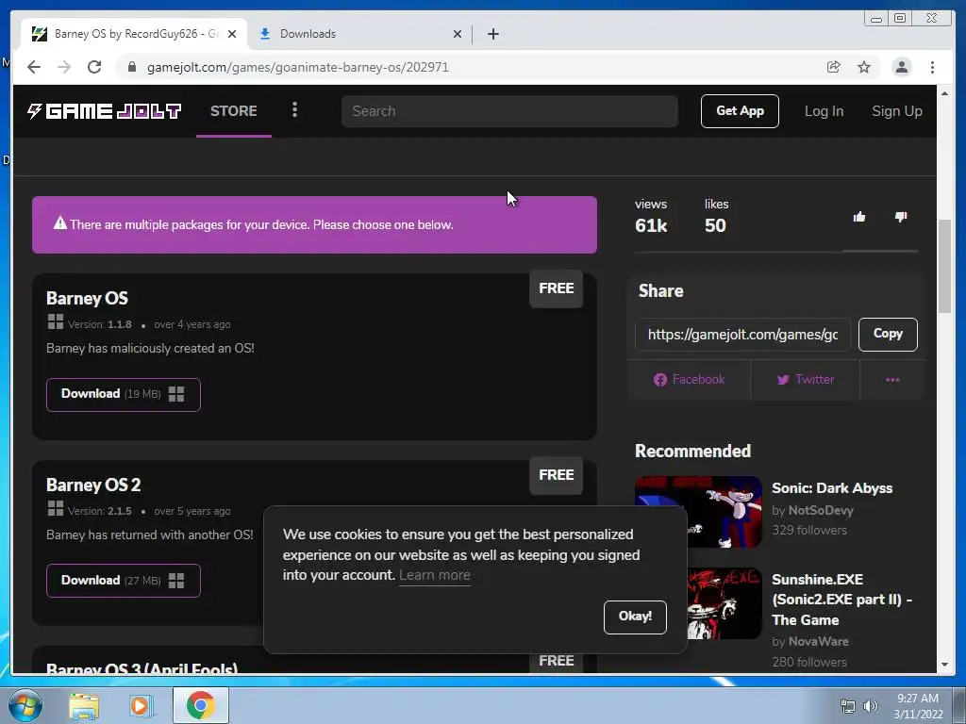The height and width of the screenshot is (724, 966).
Task: Click Windows icon on Barney OS Download button
Action: tap(176, 395)
